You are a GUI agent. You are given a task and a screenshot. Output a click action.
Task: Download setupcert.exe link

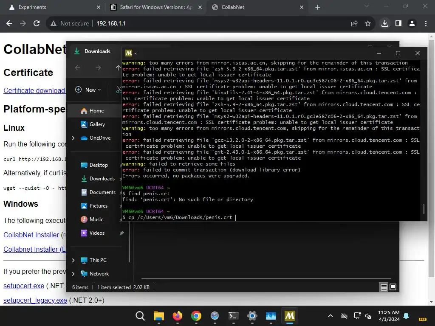click(24, 286)
